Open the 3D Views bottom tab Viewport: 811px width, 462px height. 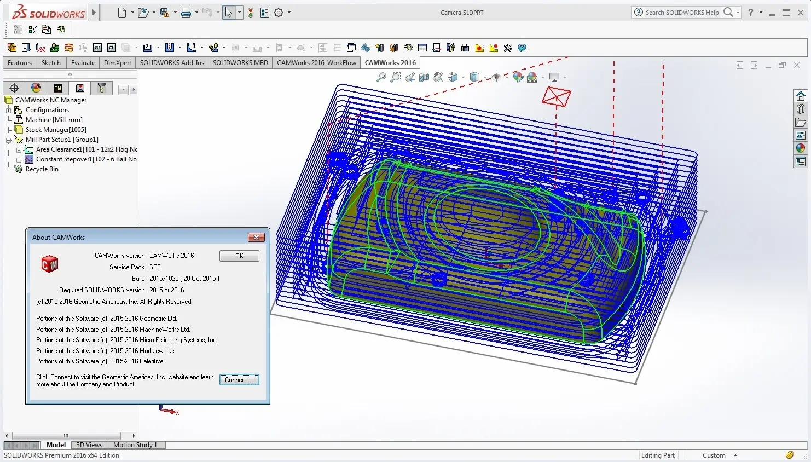[x=89, y=445]
